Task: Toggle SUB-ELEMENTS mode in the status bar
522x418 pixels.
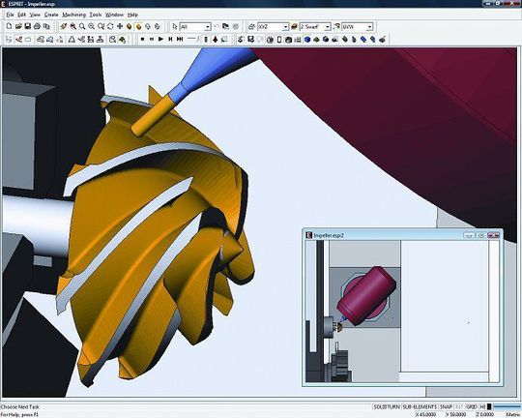Action: coord(420,407)
